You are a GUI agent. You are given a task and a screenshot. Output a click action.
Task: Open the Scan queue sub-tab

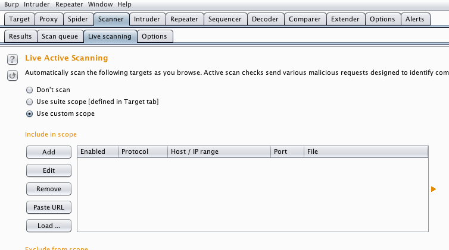[x=60, y=36]
